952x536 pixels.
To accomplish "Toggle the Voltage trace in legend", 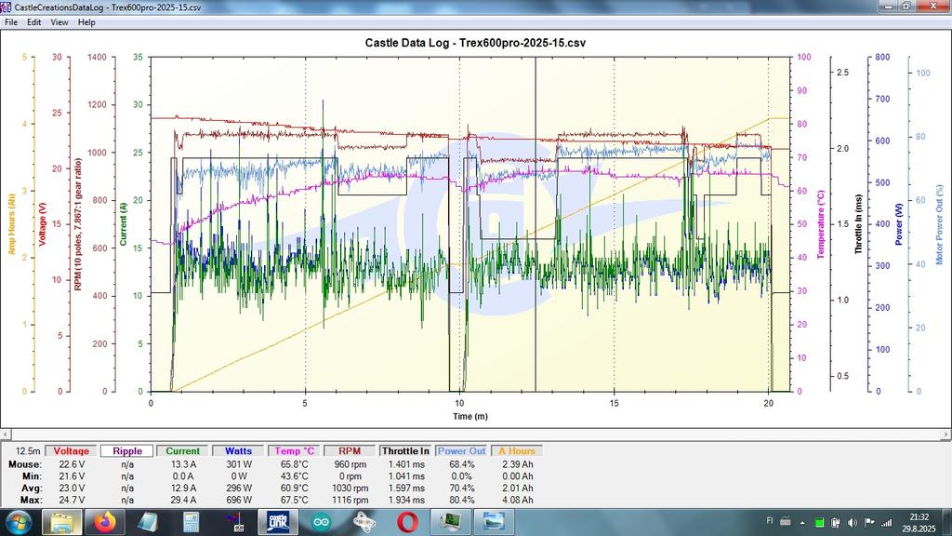I will coord(72,451).
